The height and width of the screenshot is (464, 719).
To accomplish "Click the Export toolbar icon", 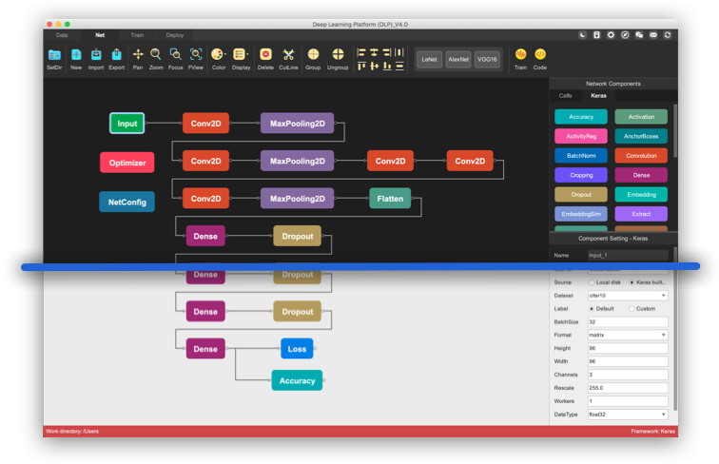I will click(116, 54).
